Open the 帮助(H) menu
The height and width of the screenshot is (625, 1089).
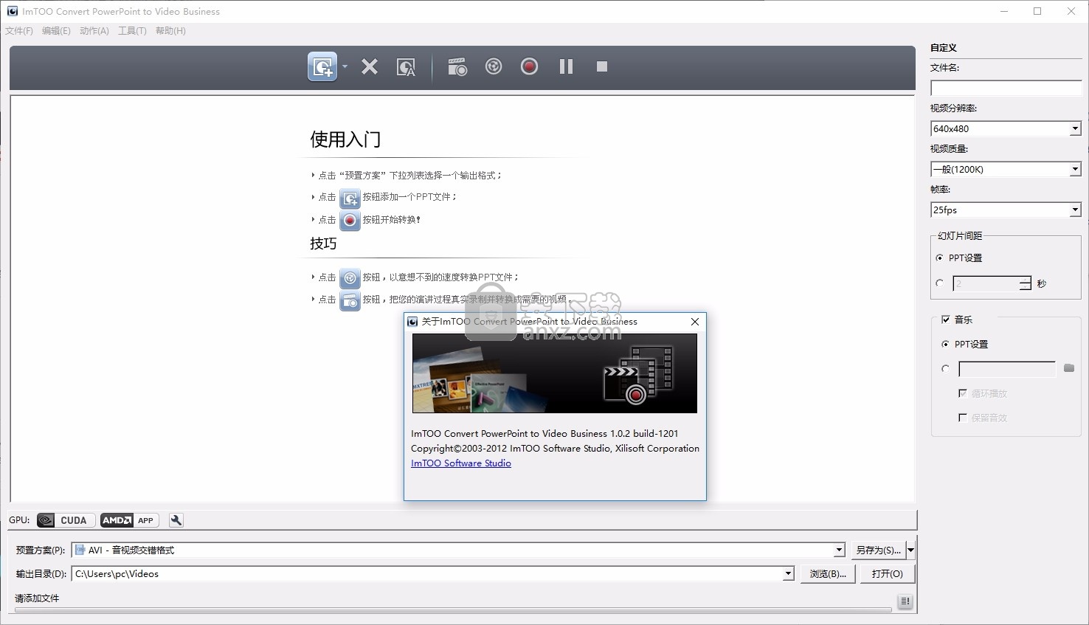(x=170, y=31)
